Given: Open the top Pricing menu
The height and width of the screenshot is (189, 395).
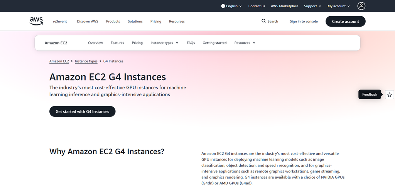Looking at the screenshot, I should pyautogui.click(x=156, y=22).
